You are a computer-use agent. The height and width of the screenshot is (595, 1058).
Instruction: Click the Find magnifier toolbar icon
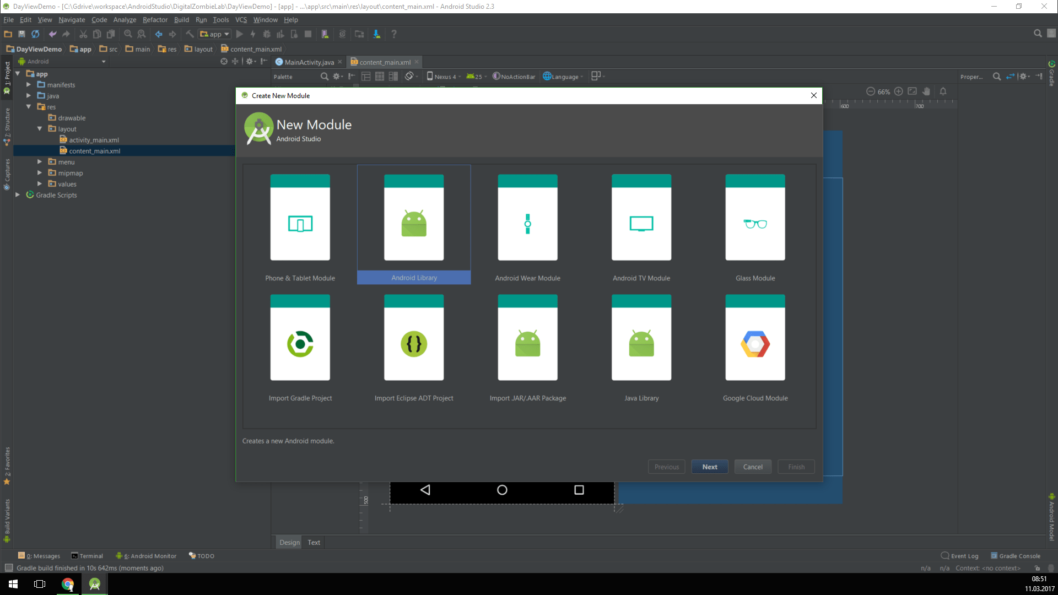(128, 34)
